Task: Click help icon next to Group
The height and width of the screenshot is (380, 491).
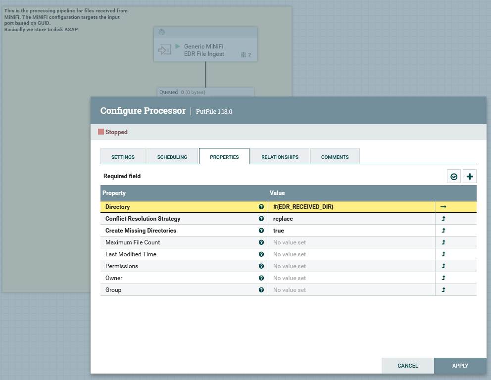Action: coord(261,290)
